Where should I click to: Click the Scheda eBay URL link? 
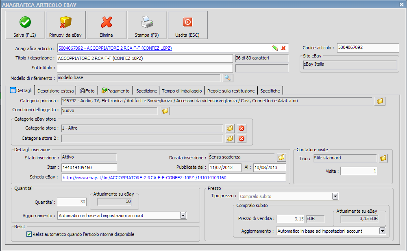(x=144, y=178)
